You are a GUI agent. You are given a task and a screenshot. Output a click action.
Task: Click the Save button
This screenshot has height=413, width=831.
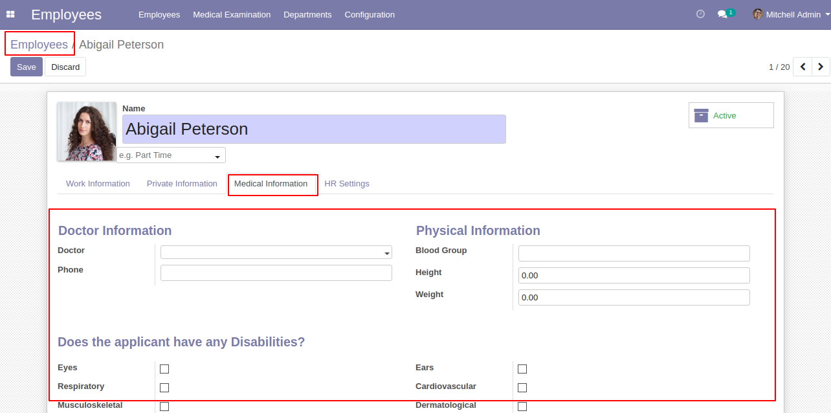(27, 67)
